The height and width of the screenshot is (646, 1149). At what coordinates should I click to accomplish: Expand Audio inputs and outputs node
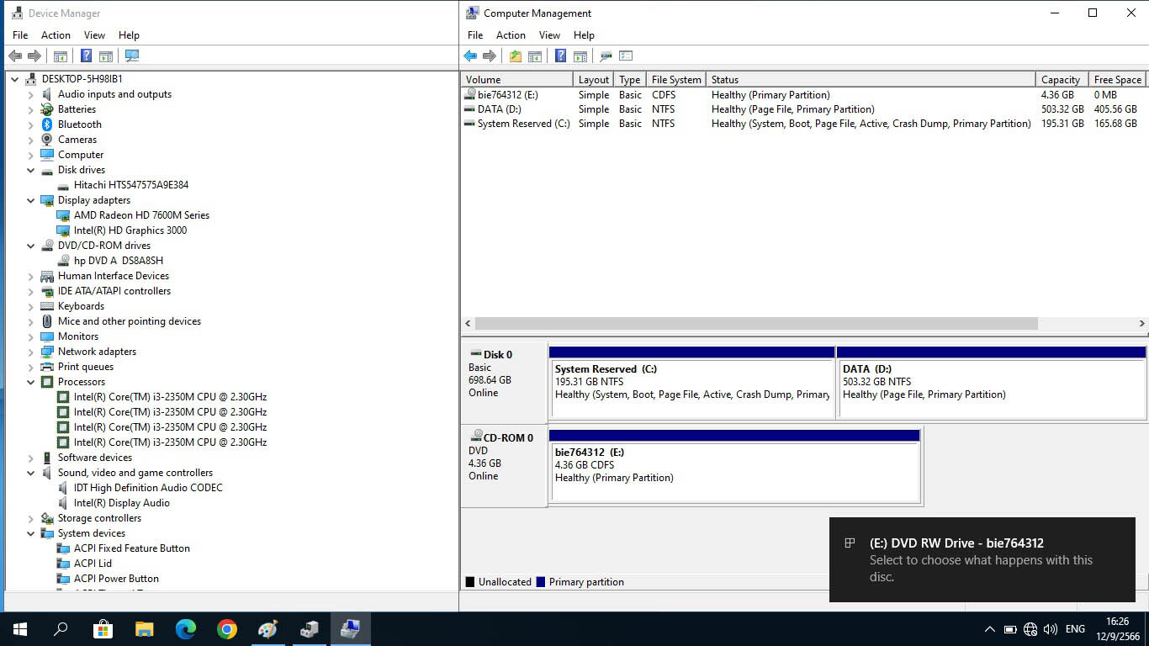[31, 94]
